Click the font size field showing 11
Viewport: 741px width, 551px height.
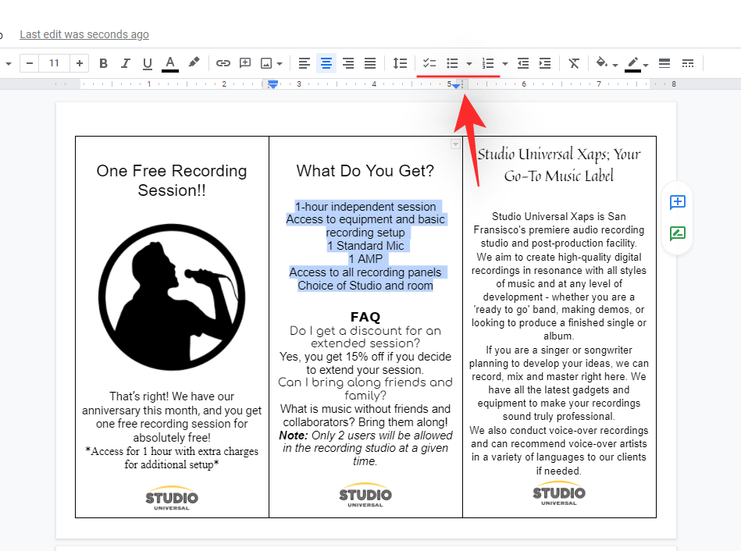coord(54,63)
